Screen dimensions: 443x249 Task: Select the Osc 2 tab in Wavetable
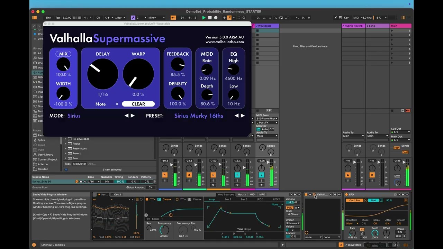(x=117, y=194)
